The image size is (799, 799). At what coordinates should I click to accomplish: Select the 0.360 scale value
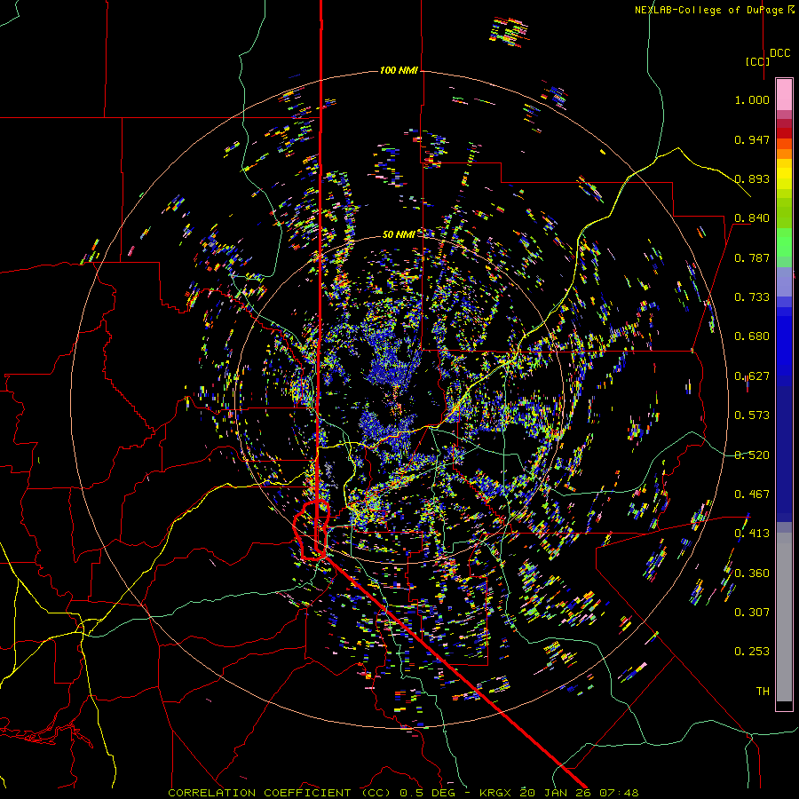click(752, 574)
